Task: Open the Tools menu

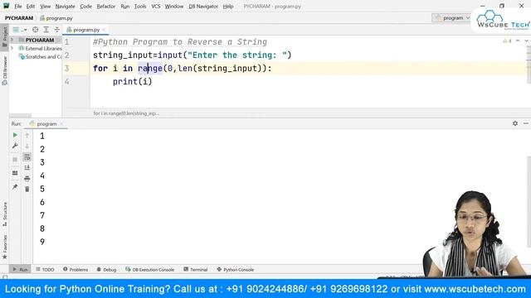Action: [140, 6]
